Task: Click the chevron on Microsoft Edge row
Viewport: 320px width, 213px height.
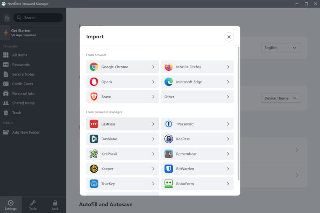Action: tap(228, 82)
